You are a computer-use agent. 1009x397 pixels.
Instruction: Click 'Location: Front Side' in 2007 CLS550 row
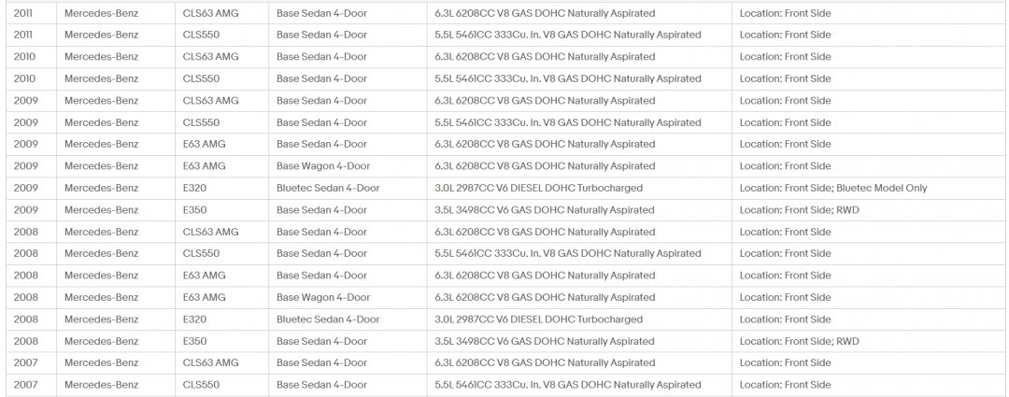(785, 385)
